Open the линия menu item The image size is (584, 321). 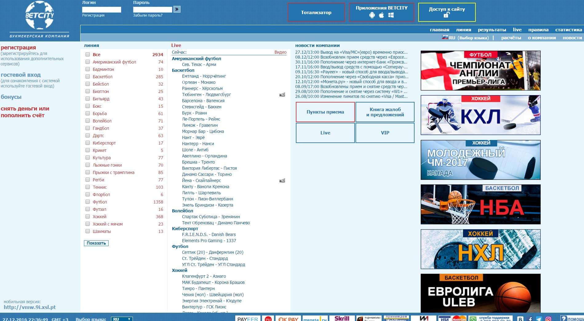click(x=463, y=30)
